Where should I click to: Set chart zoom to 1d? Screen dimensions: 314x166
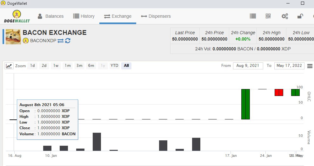[32, 66]
